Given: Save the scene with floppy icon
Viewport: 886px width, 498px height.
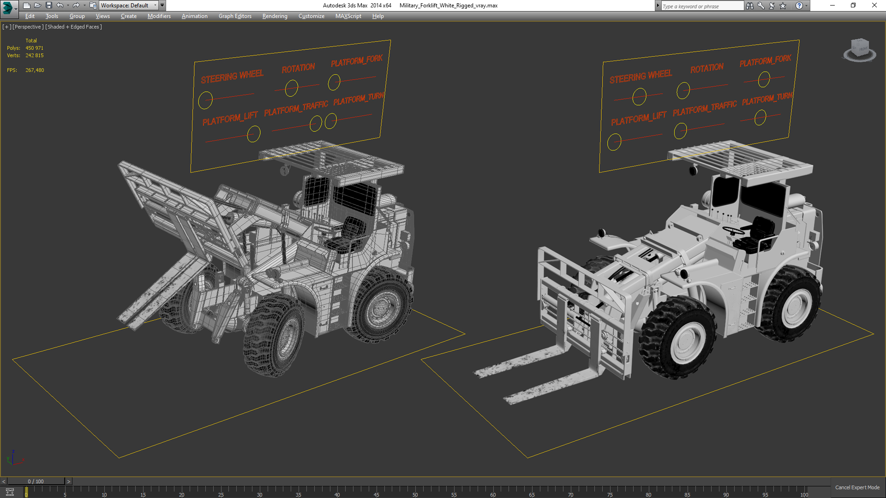Looking at the screenshot, I should click(x=48, y=6).
